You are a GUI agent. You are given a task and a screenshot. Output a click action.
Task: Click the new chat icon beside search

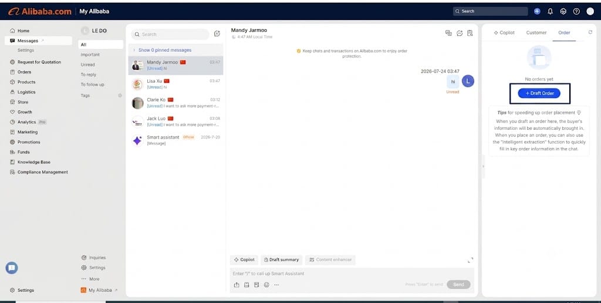[x=217, y=33]
